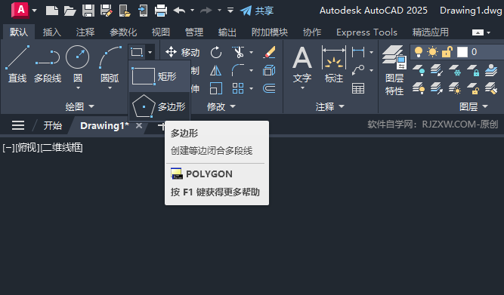Toggle layer freeze sun icon
Screen dimensions: 504x295
tap(433, 52)
